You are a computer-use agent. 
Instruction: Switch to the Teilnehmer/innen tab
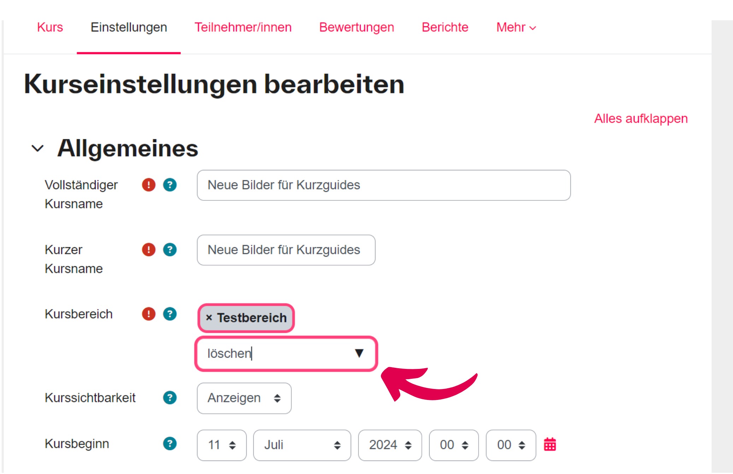(x=243, y=27)
